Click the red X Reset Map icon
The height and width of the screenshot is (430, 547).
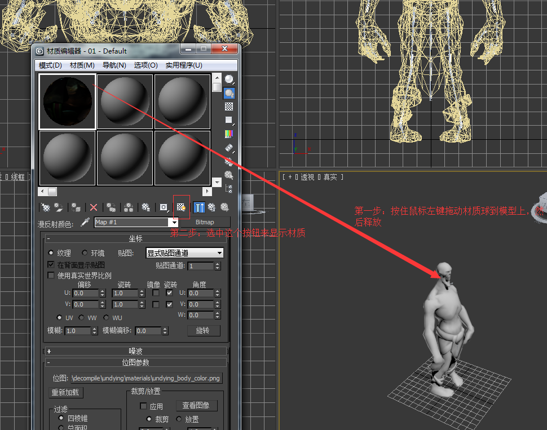(94, 207)
